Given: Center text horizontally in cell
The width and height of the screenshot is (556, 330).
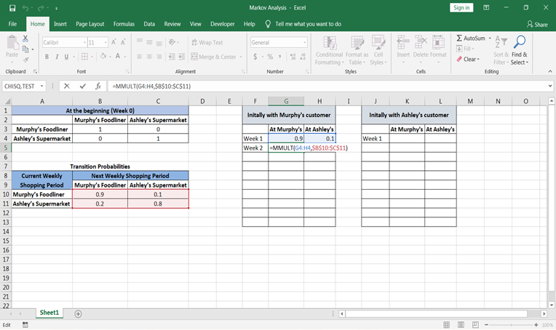Looking at the screenshot, I should (149, 57).
